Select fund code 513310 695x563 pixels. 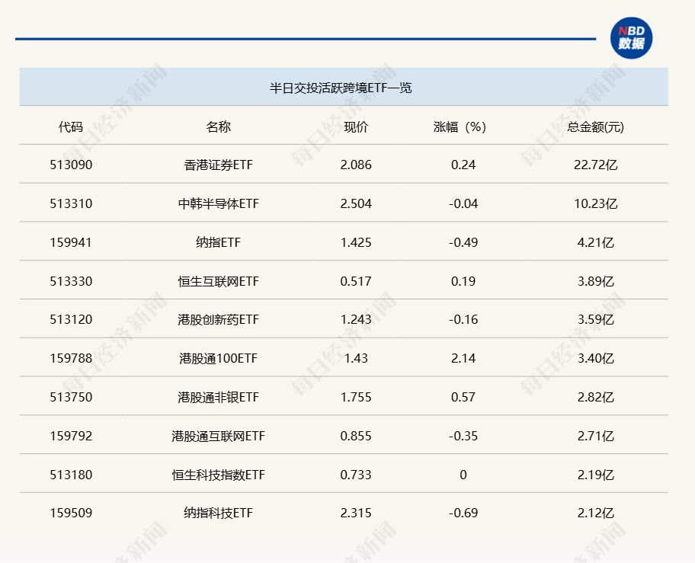(x=71, y=203)
